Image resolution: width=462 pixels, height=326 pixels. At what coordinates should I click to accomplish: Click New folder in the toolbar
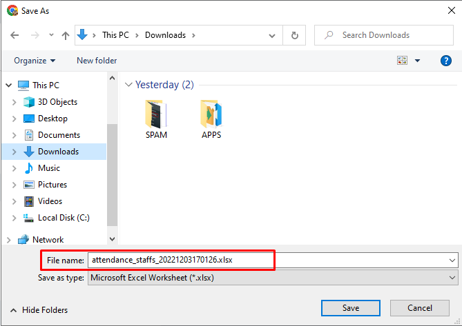tap(97, 61)
